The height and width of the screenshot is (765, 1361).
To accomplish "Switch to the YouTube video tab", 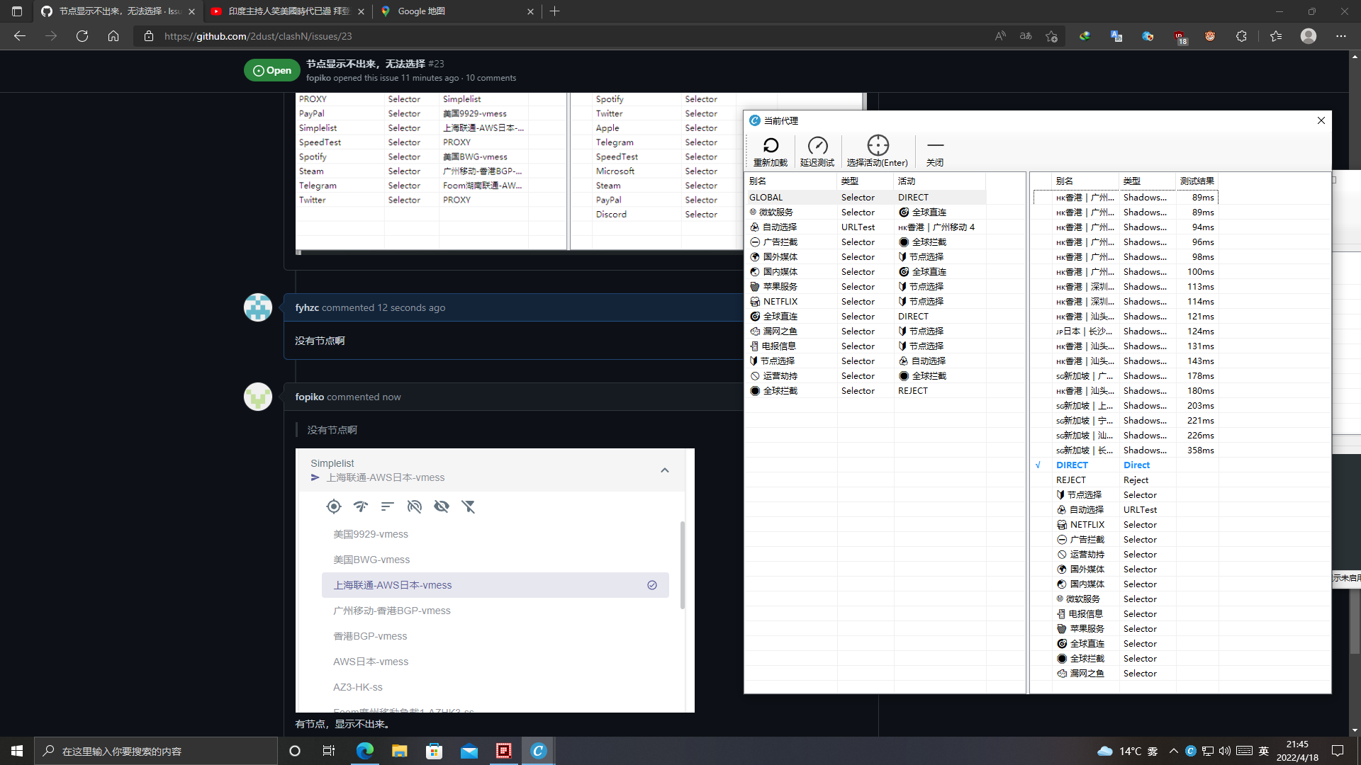I will (284, 11).
